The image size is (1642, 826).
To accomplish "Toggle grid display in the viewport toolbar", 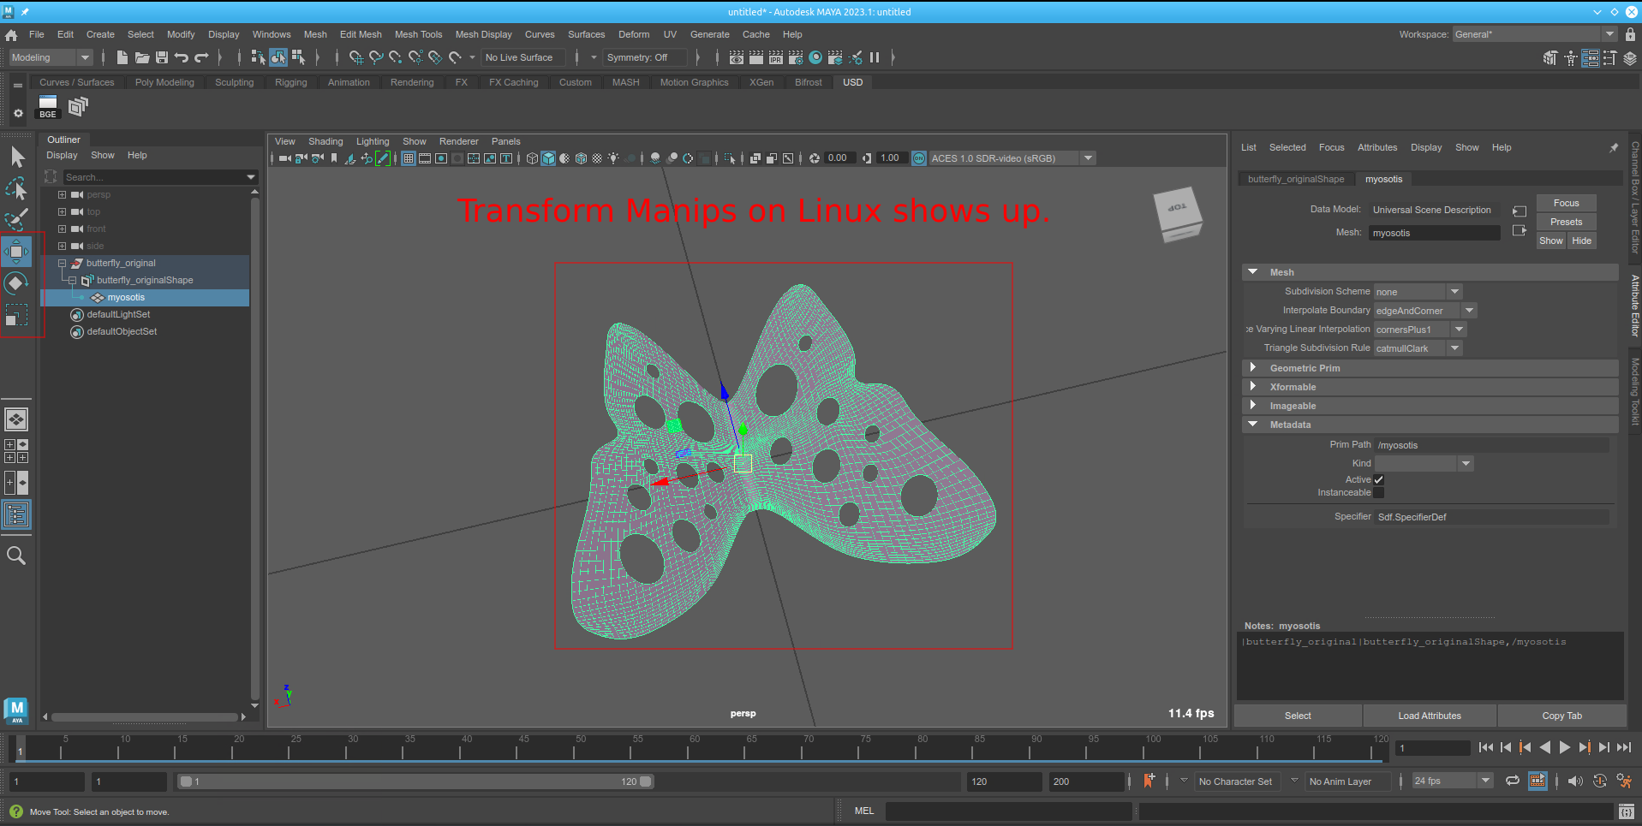I will 409,158.
